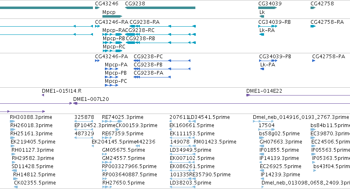350x189 pixels.
Task: Click protein Mpcp-PA label
Action: 116,65
